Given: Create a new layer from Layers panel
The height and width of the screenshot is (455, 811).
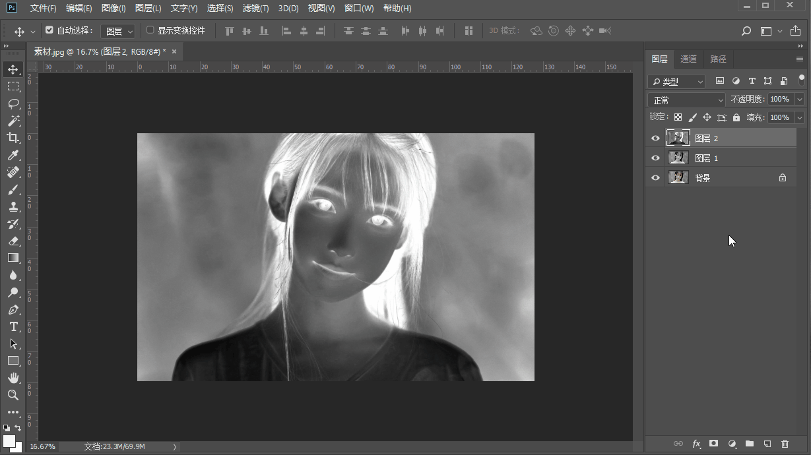Looking at the screenshot, I should pyautogui.click(x=767, y=444).
